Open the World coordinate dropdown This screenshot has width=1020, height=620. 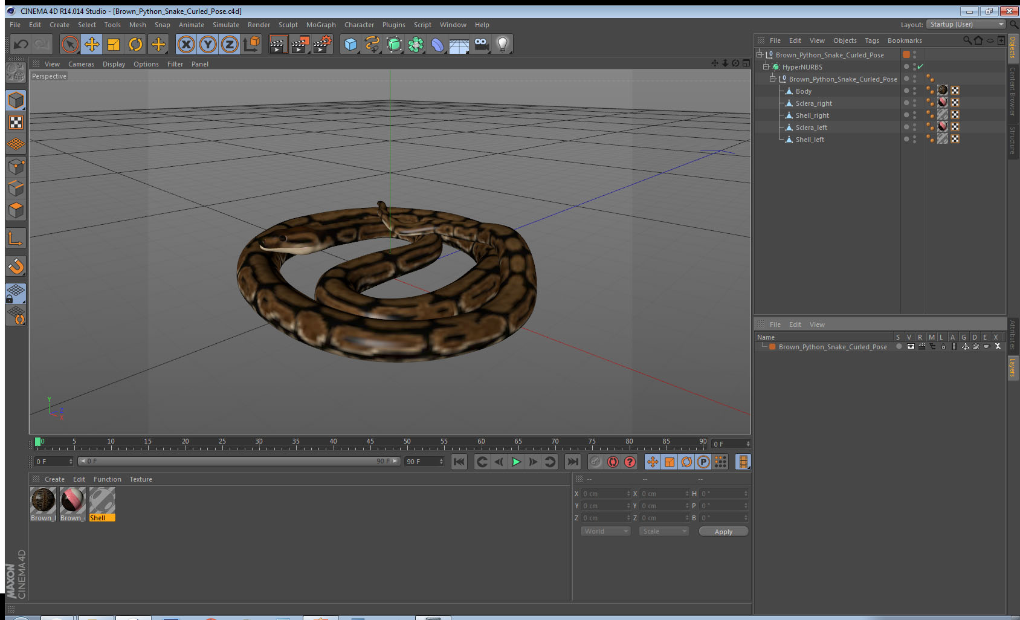tap(605, 531)
